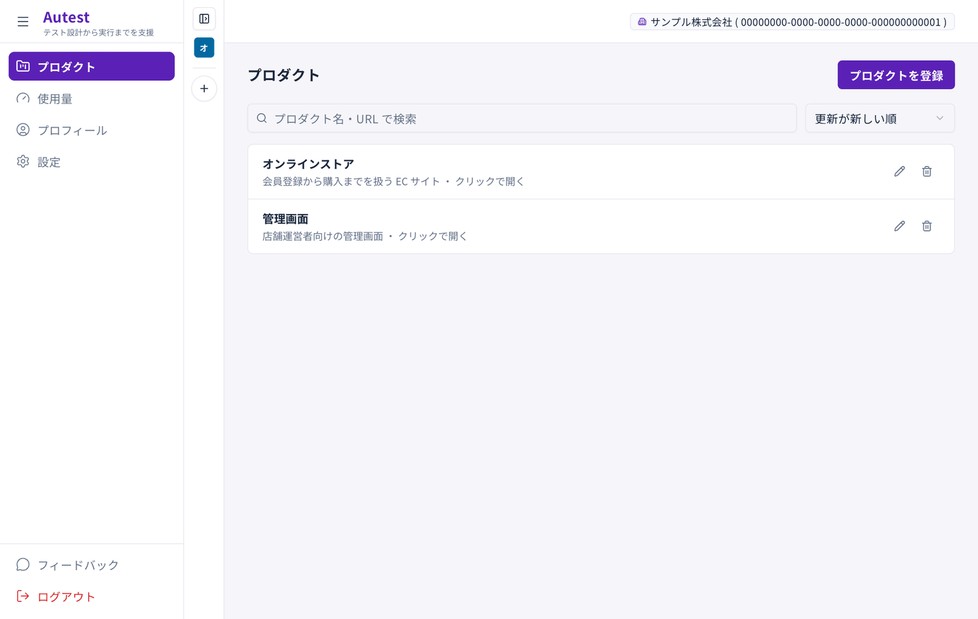Open the プロダクト sidebar menu item
978x619 pixels.
(x=92, y=66)
